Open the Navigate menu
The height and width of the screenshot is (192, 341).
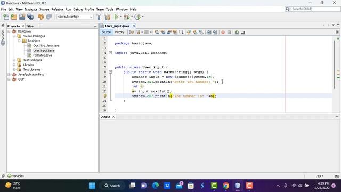[x=31, y=9]
